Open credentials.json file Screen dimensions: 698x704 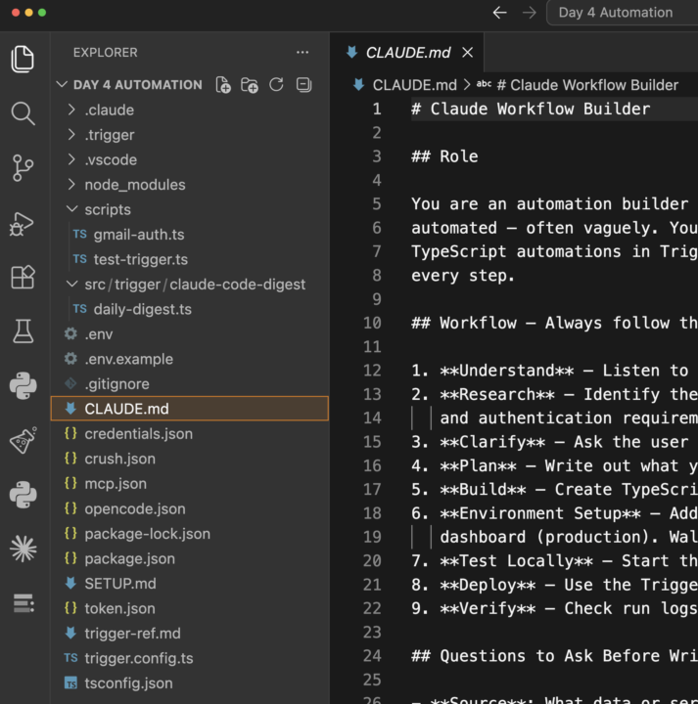(x=190, y=434)
